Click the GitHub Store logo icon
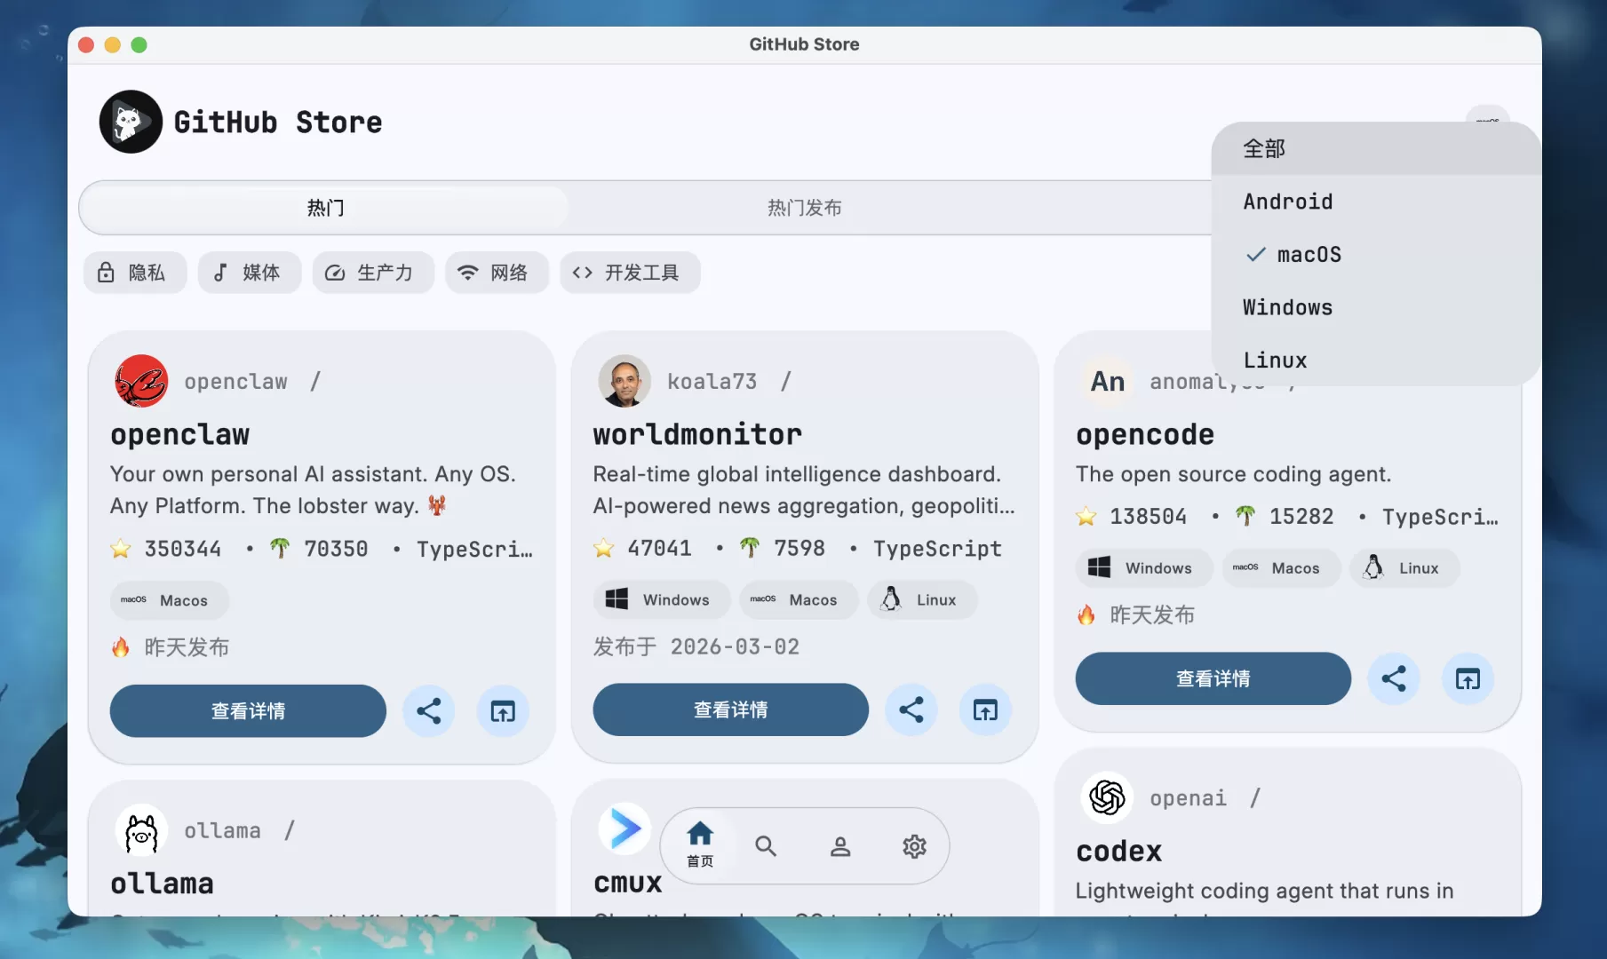This screenshot has width=1607, height=959. click(131, 122)
